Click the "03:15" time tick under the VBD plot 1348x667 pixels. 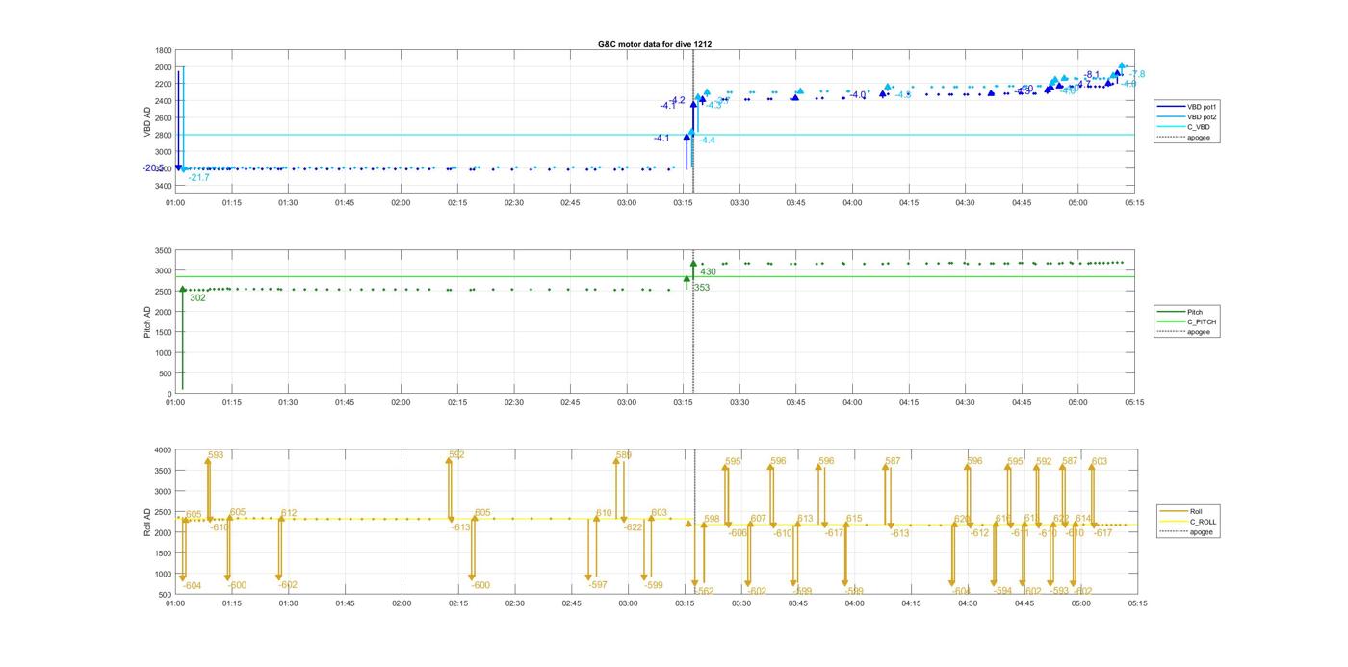click(684, 203)
